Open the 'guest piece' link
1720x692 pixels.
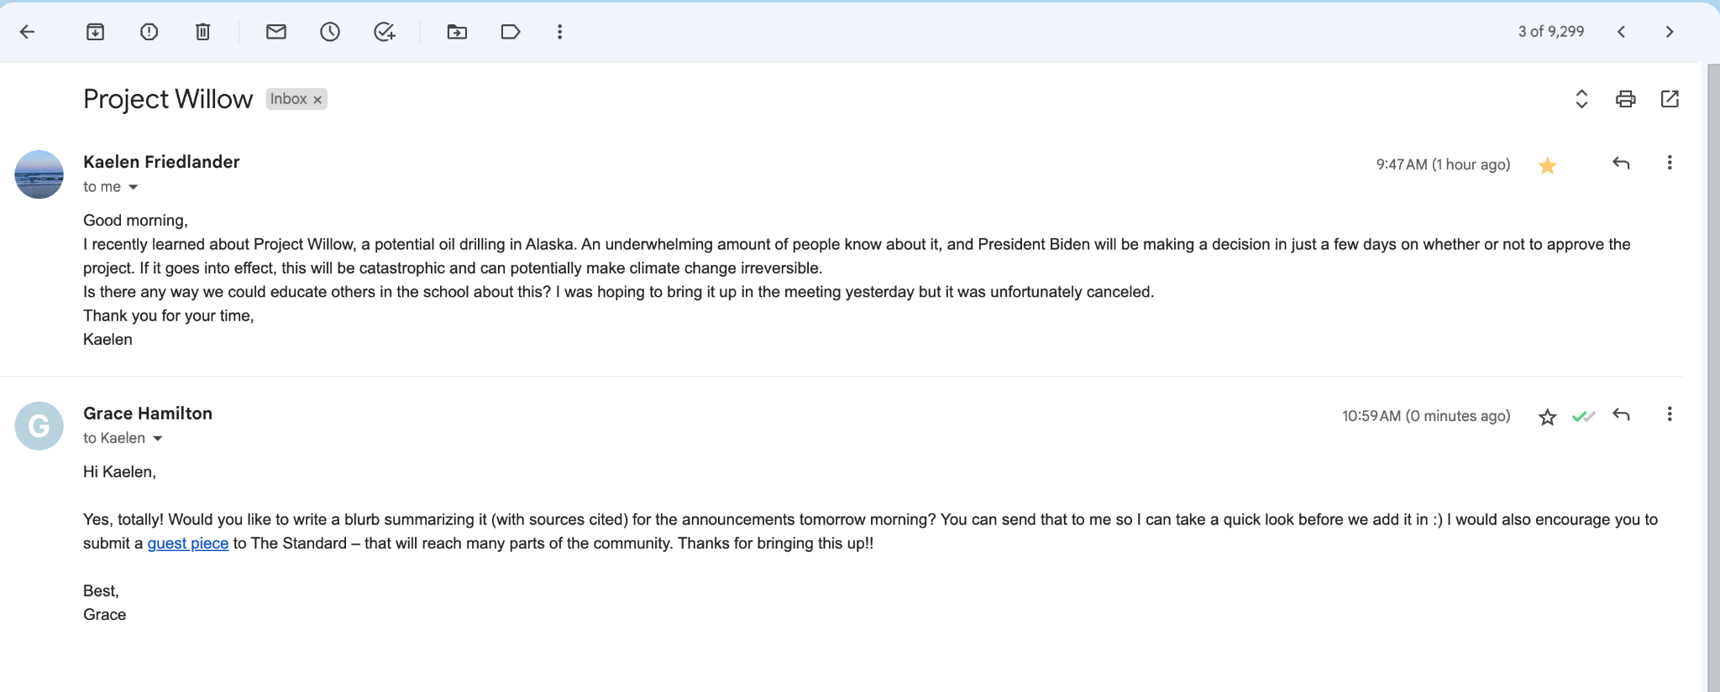188,544
